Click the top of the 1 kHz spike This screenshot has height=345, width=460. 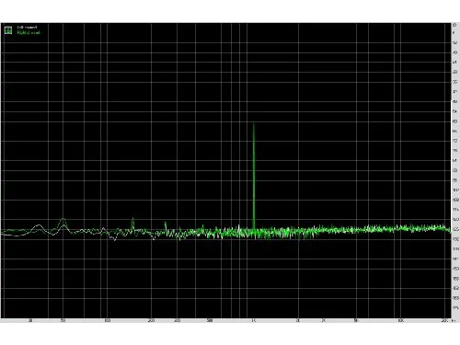coord(254,124)
